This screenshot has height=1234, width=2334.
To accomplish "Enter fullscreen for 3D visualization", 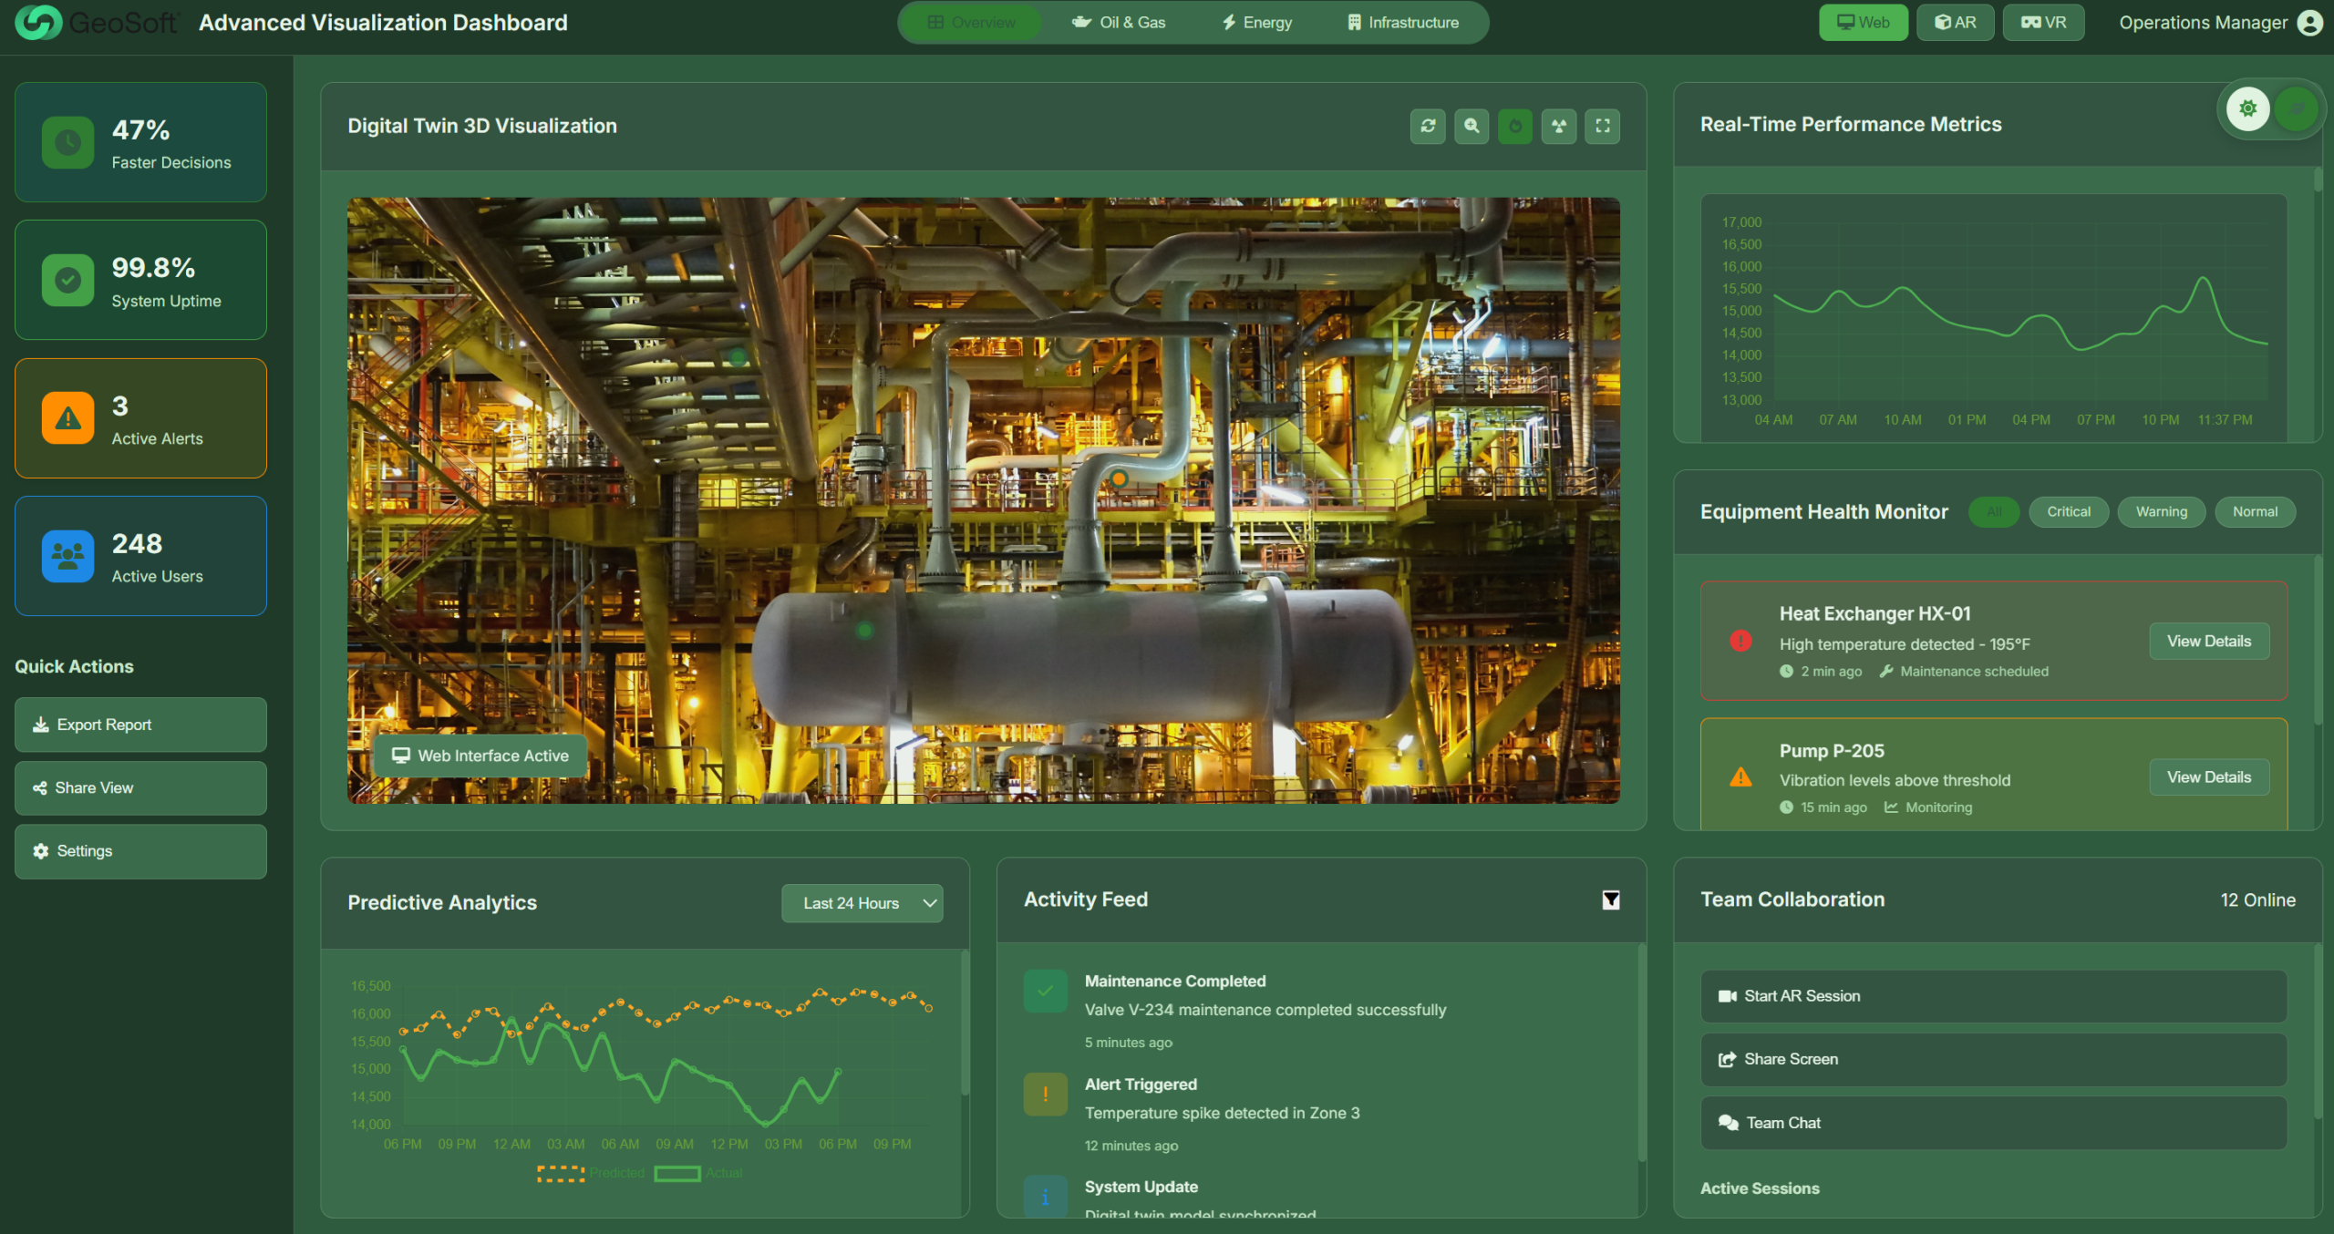I will [x=1603, y=126].
